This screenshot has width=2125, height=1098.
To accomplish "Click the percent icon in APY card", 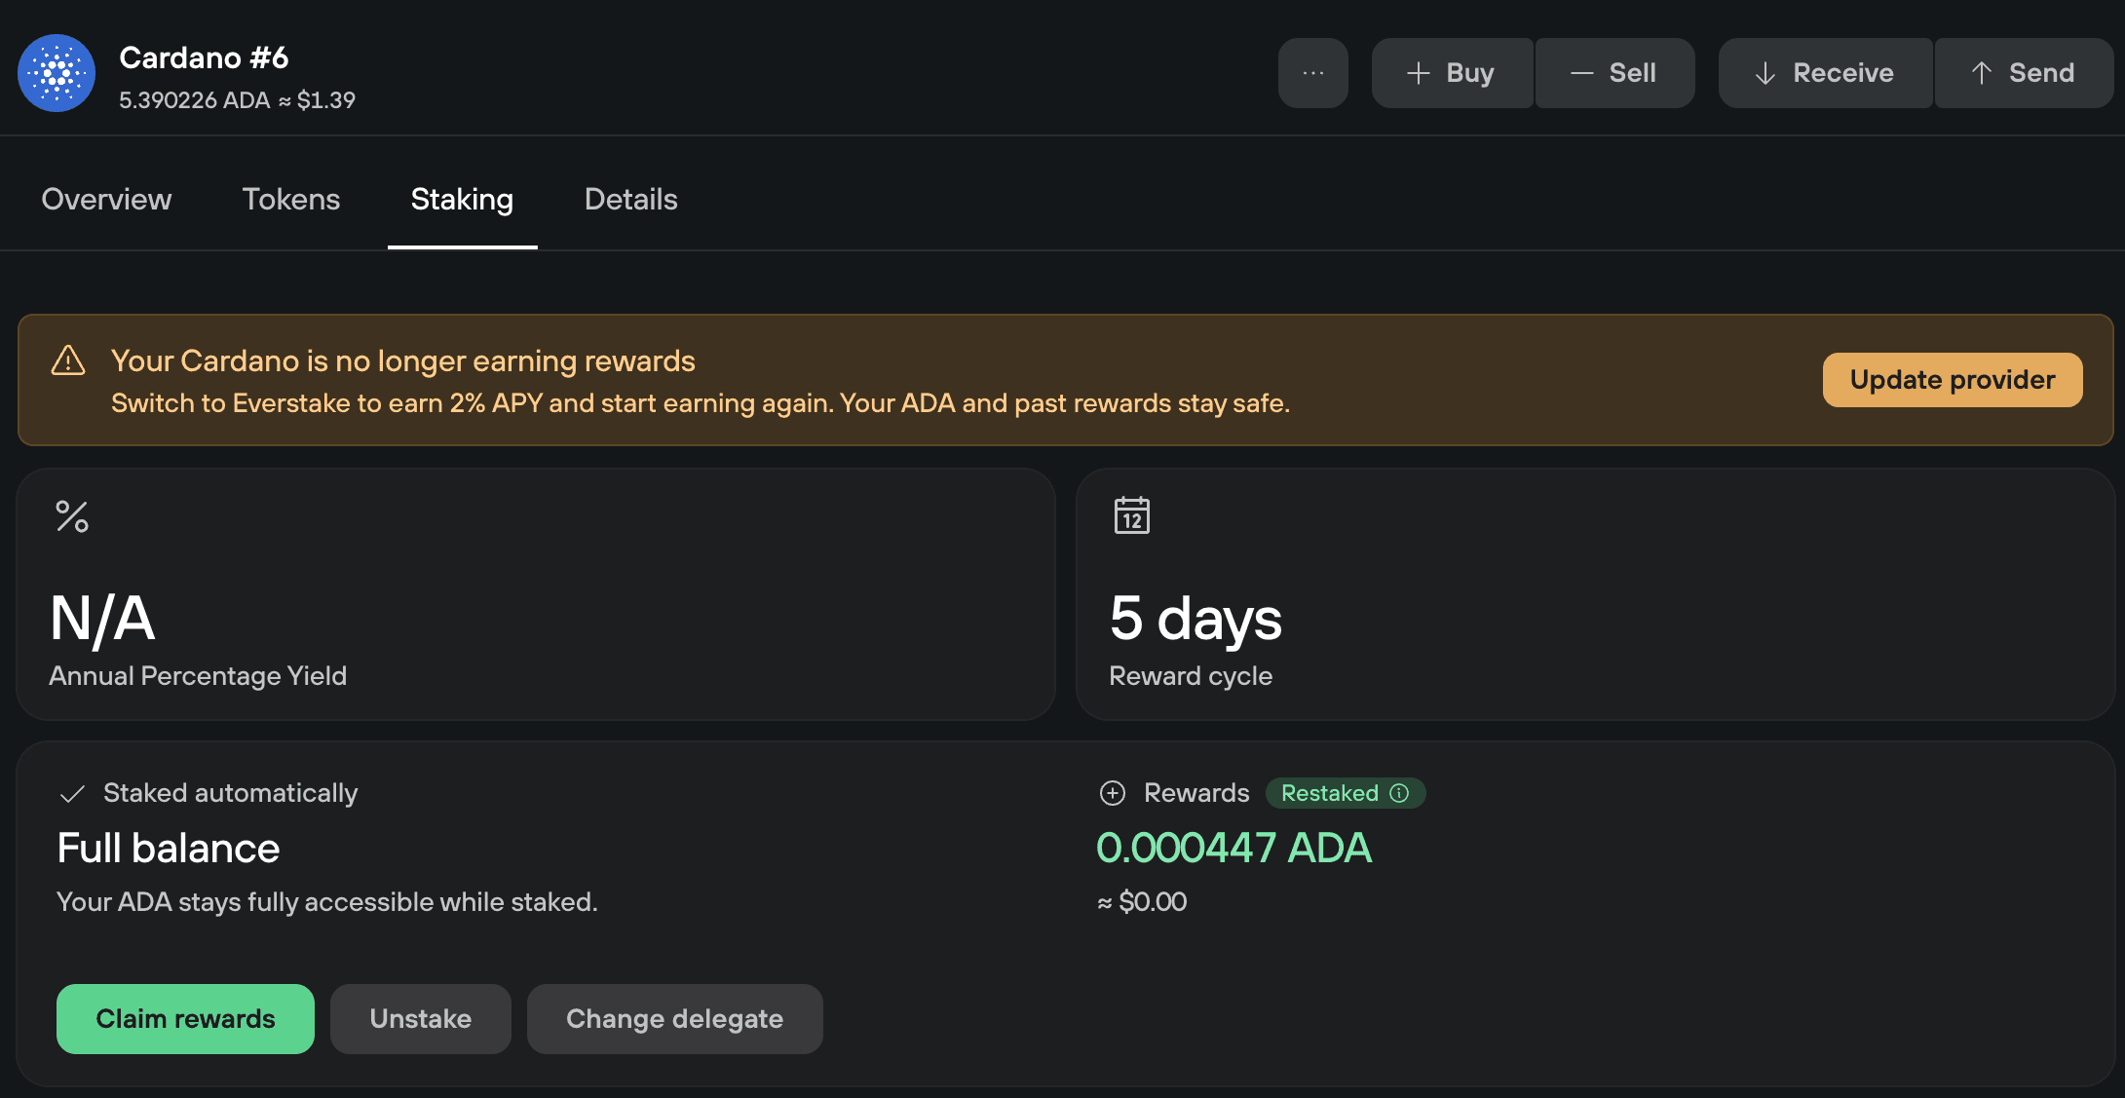I will click(72, 516).
